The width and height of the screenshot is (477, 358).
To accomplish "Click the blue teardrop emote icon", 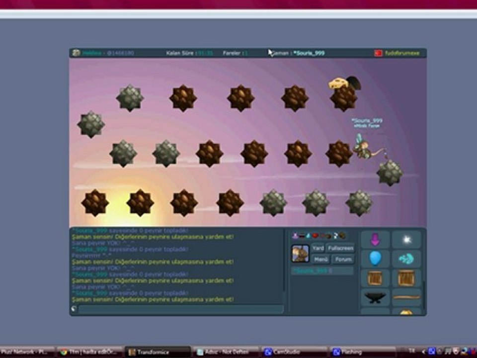I will [x=308, y=236].
